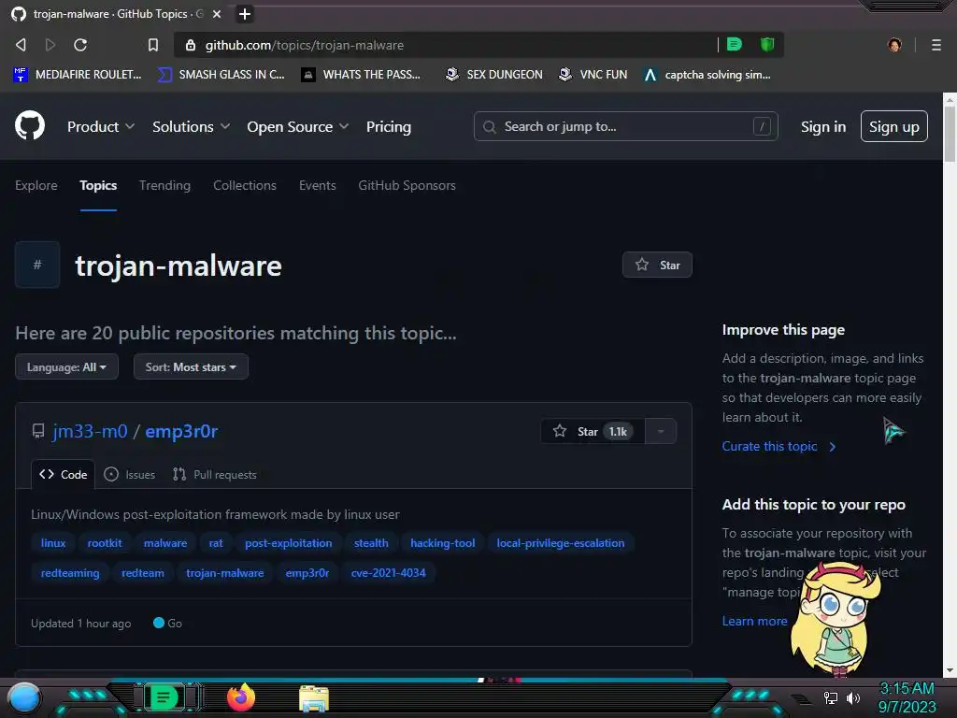Expand the Solutions menu
957x718 pixels.
(191, 126)
